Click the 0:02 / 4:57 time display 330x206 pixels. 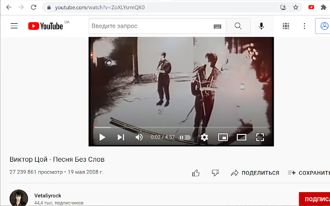(162, 138)
